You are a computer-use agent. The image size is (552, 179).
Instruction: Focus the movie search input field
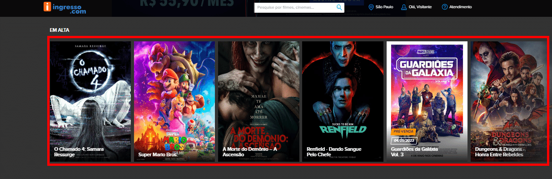click(x=299, y=7)
